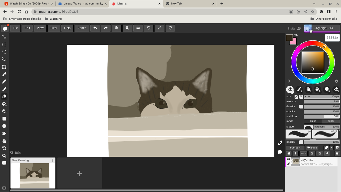Open dropdown arrow beside duplicate layer button
The height and width of the screenshot is (192, 341).
332,147
